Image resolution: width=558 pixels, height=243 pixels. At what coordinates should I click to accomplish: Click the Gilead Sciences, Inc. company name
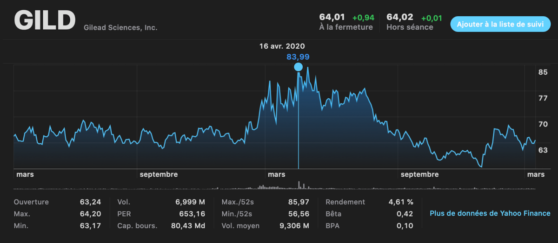pyautogui.click(x=120, y=28)
